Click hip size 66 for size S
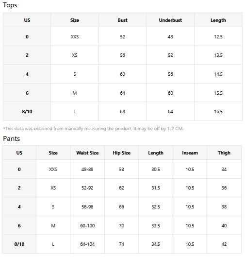The height and width of the screenshot is (257, 245). pos(121,206)
